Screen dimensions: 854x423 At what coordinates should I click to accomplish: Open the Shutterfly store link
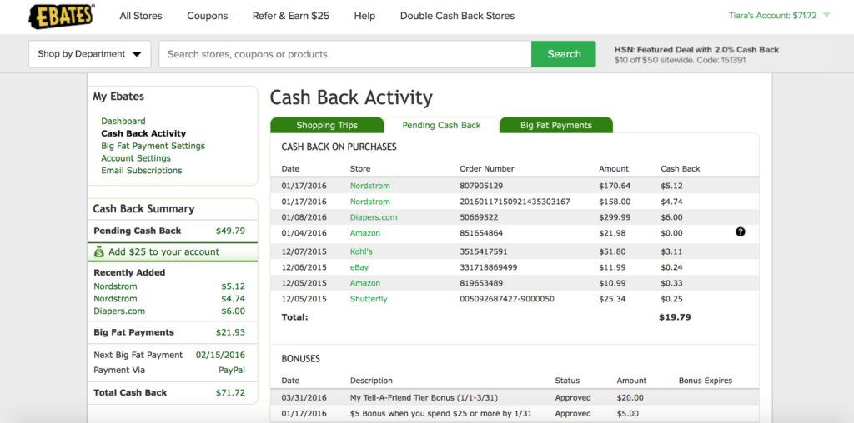[x=369, y=299]
